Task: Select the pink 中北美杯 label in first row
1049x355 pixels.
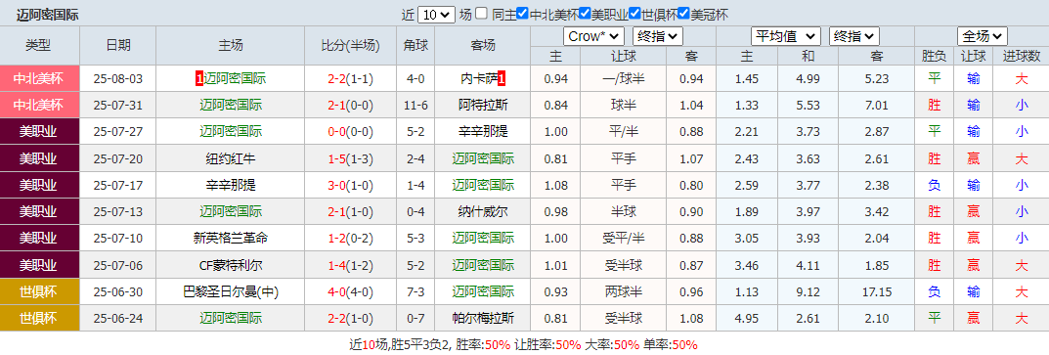Action: [x=40, y=79]
